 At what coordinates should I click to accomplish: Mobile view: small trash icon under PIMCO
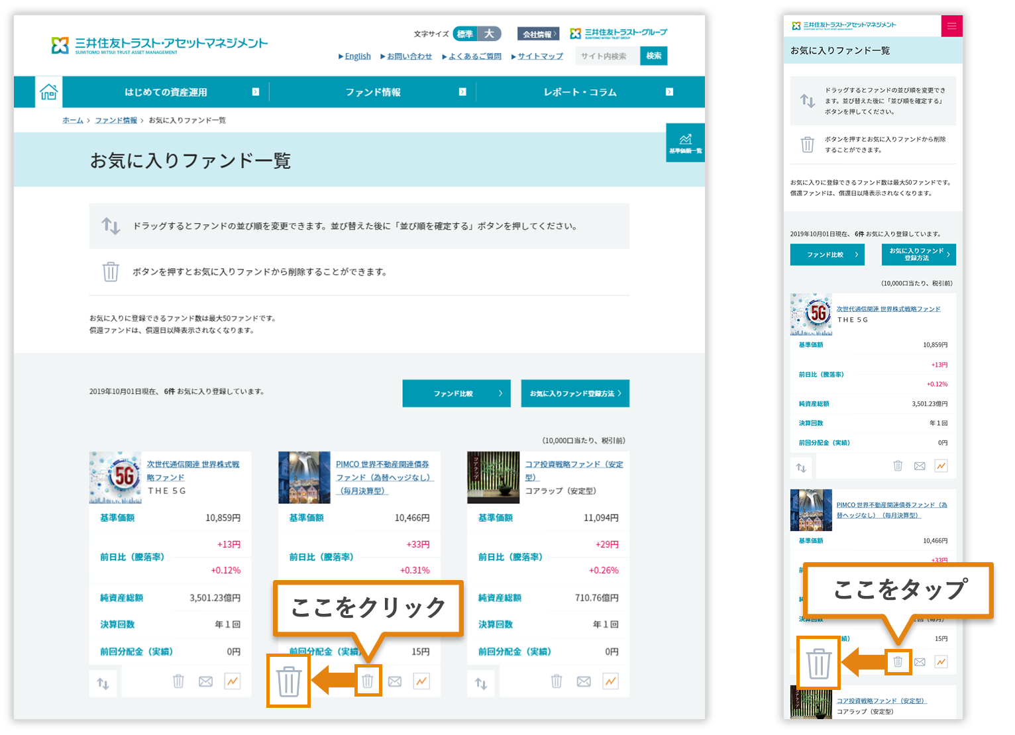pos(898,661)
